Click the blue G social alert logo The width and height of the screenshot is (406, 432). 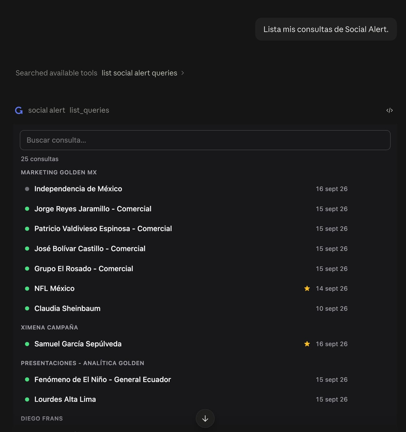pos(19,110)
